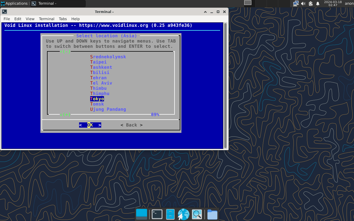Click the terminal icon in the window title bar
This screenshot has height=221, width=354.
4,12
